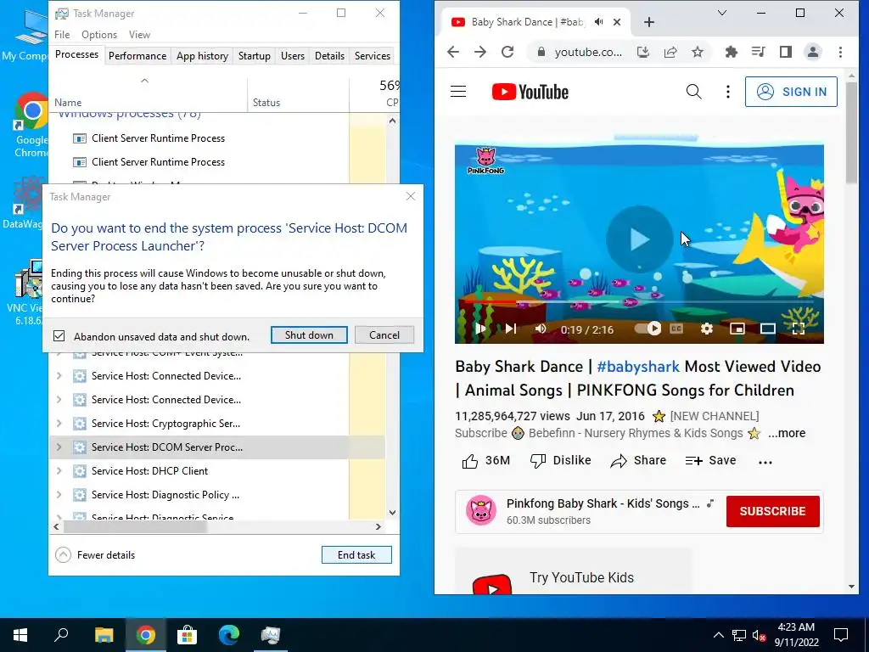This screenshot has height=652, width=869.
Task: Switch to Performance tab
Action: (x=137, y=56)
